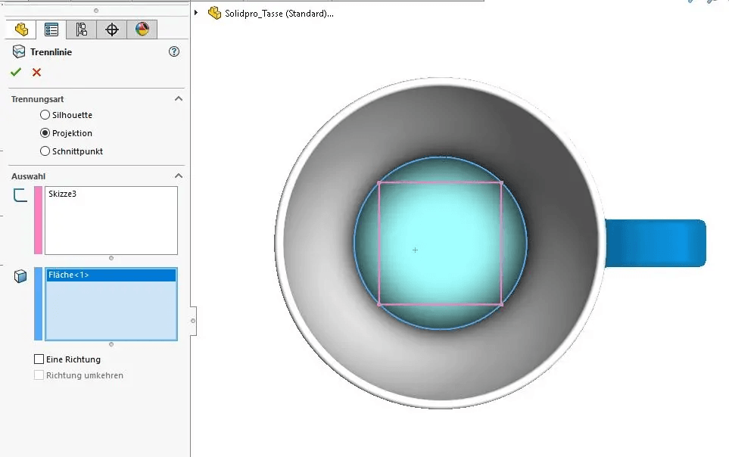Image resolution: width=729 pixels, height=457 pixels.
Task: Collapse the Auswahl section
Action: [179, 176]
